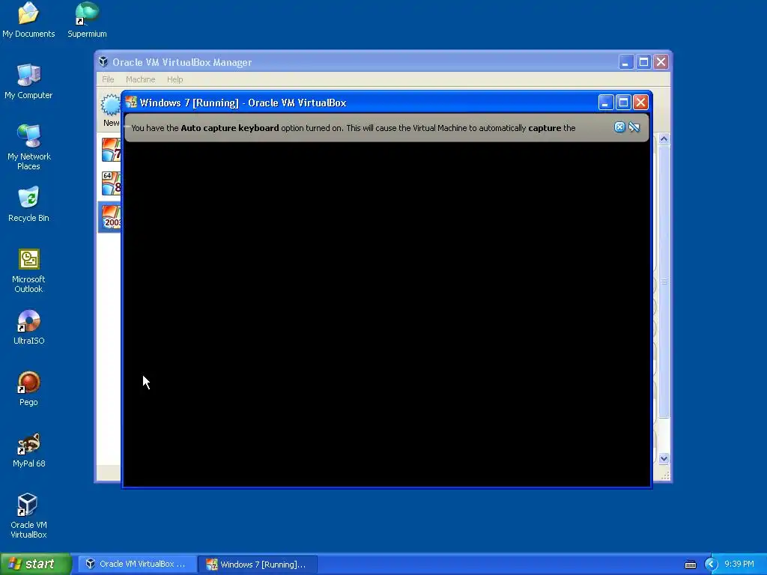Select the Windows 2003 VM entry
Image resolution: width=767 pixels, height=575 pixels.
click(111, 217)
